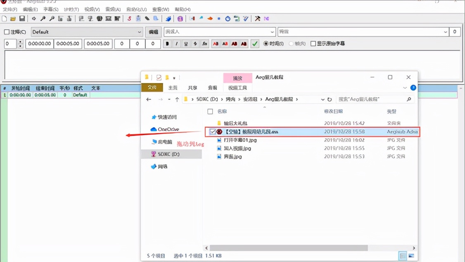465x262 pixels.
Task: Select the frame mode radio button
Action: (291, 44)
